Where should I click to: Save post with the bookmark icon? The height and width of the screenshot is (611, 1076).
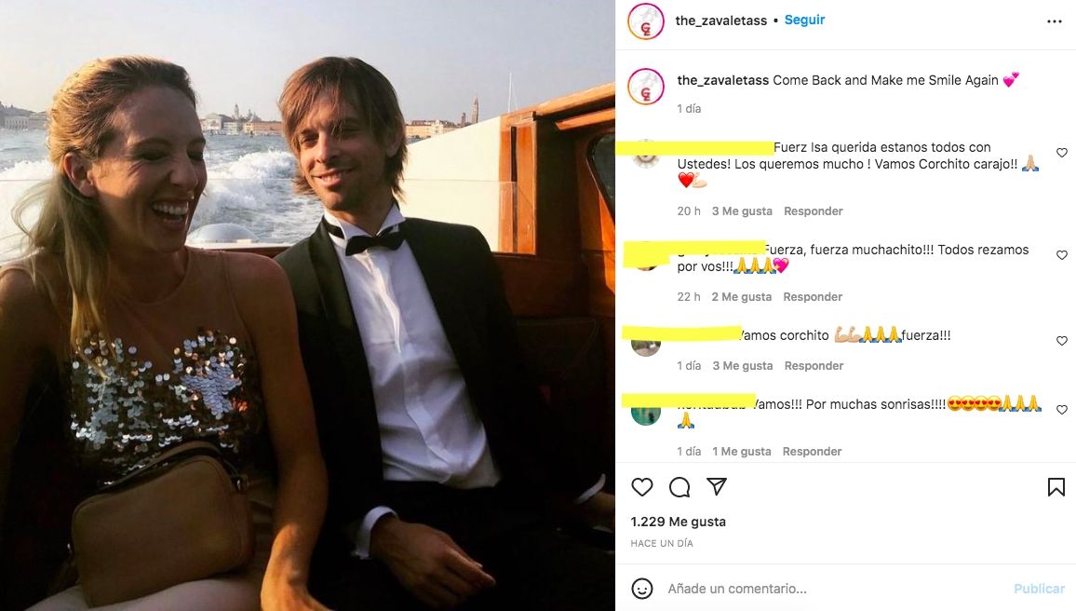pyautogui.click(x=1056, y=487)
